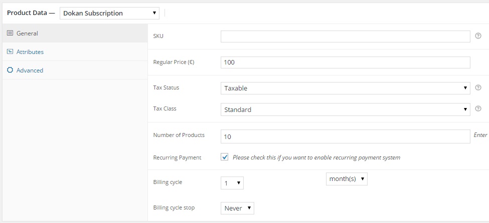Click the Attributes tab icon

10,51
